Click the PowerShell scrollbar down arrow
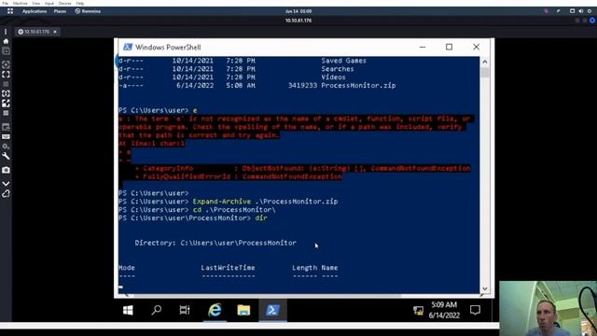The width and height of the screenshot is (597, 336). (485, 288)
